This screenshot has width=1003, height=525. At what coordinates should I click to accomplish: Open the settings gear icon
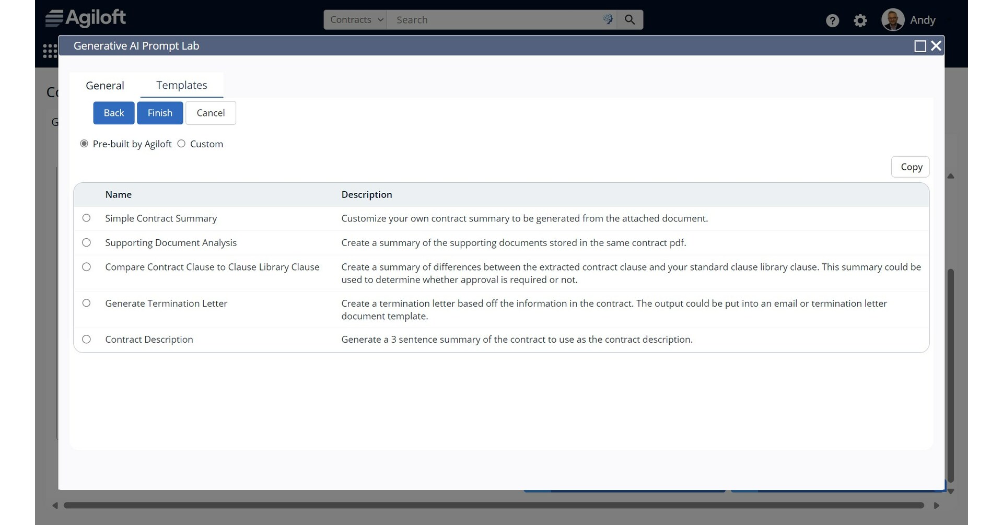pyautogui.click(x=860, y=20)
